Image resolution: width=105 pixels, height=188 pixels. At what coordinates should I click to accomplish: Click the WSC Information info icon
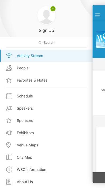9,170
